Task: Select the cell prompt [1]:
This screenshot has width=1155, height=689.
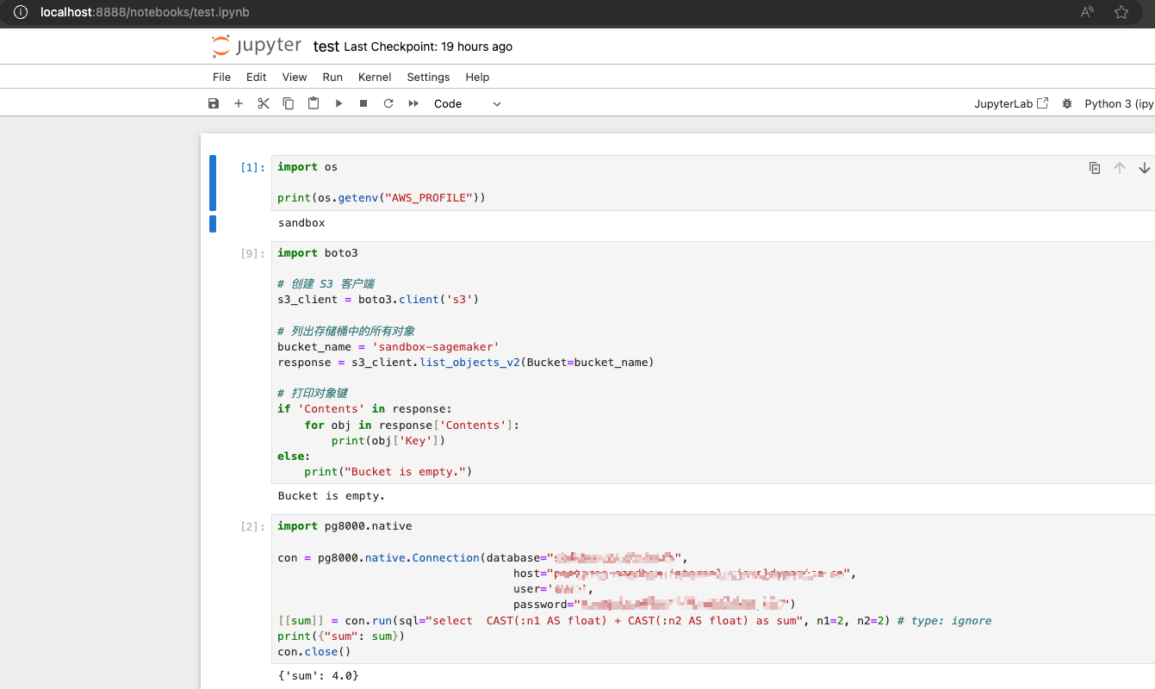Action: coord(253,168)
